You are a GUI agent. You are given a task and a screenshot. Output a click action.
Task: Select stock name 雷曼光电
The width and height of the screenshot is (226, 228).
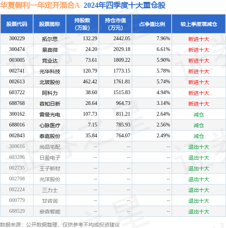(x=50, y=114)
